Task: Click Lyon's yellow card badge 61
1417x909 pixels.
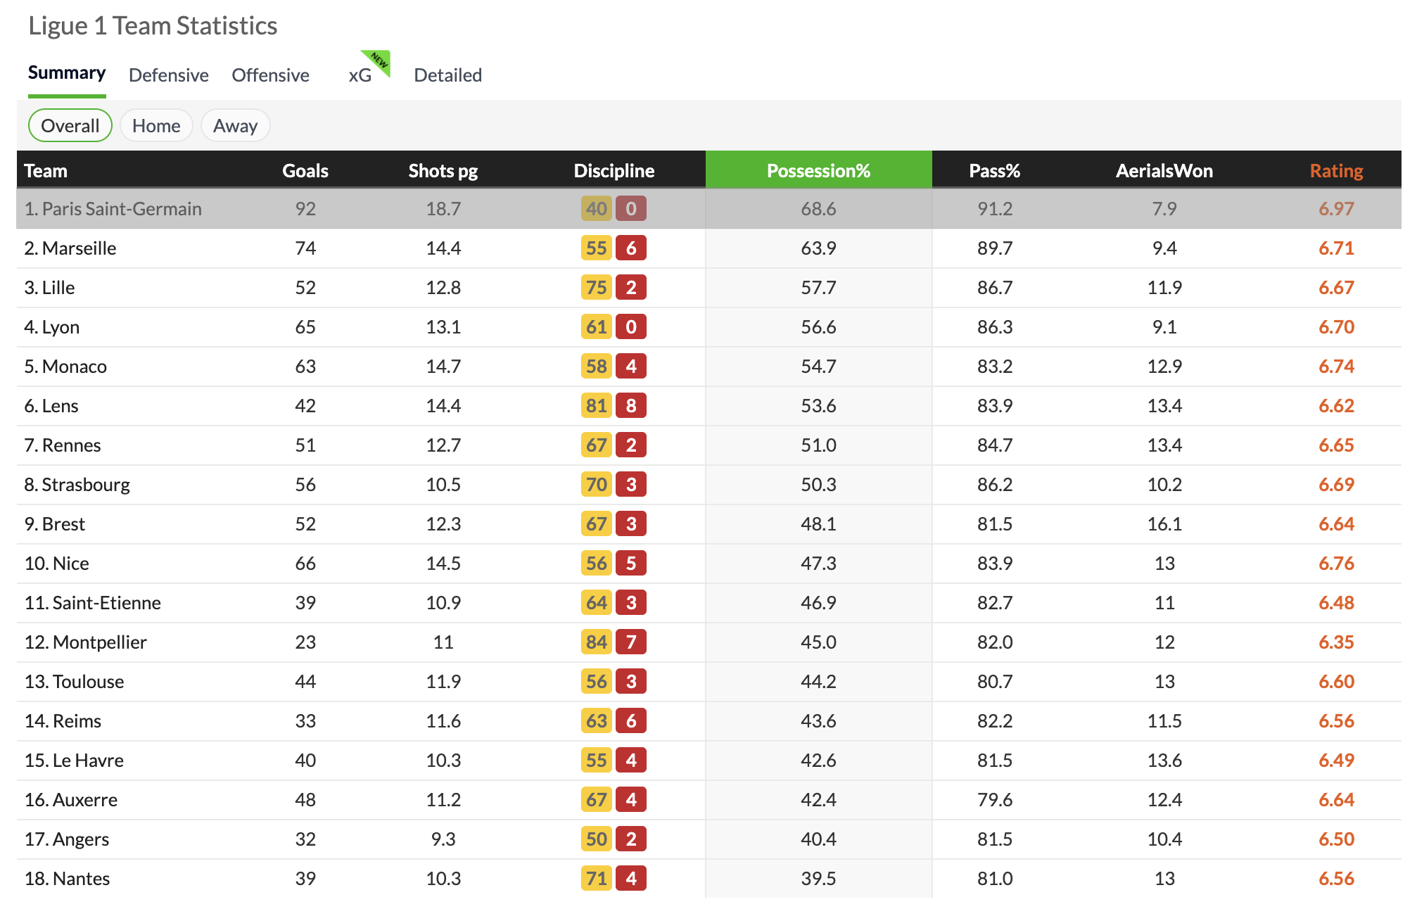Action: [x=597, y=327]
